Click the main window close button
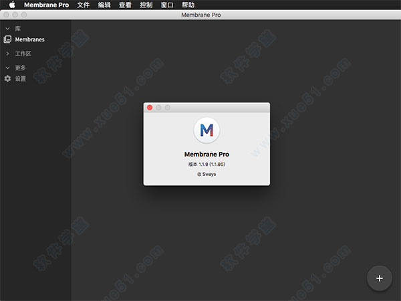This screenshot has width=401, height=301. 7,15
